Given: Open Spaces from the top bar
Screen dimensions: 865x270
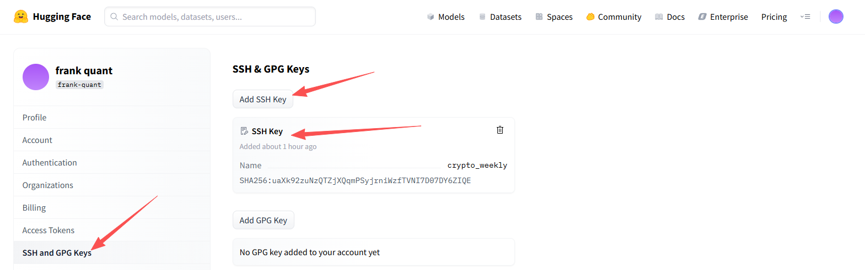Looking at the screenshot, I should [x=554, y=17].
